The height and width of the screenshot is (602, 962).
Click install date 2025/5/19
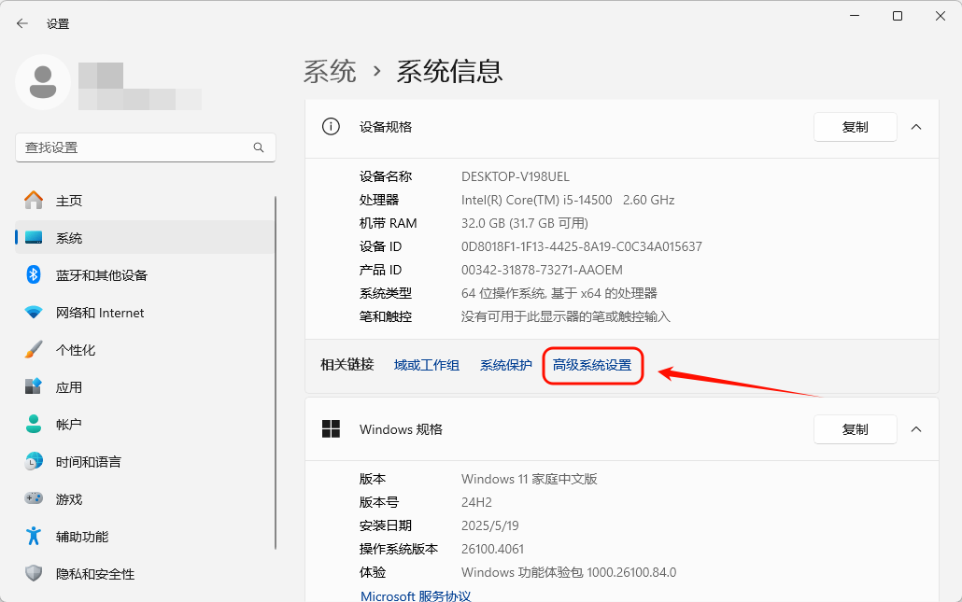tap(490, 525)
